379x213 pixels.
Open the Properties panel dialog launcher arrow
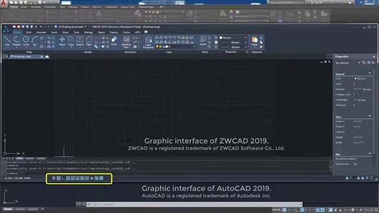pyautogui.click(x=247, y=52)
